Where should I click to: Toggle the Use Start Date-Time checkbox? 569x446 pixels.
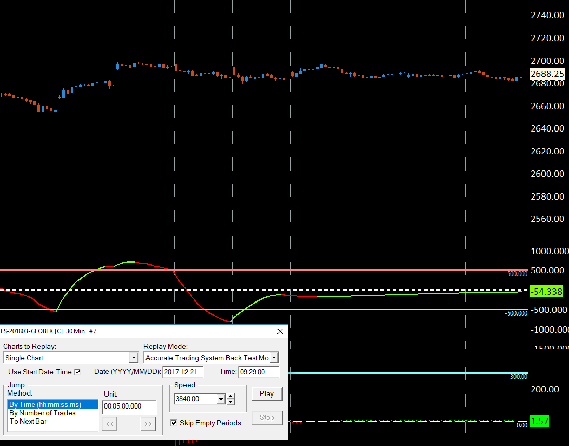(x=77, y=372)
